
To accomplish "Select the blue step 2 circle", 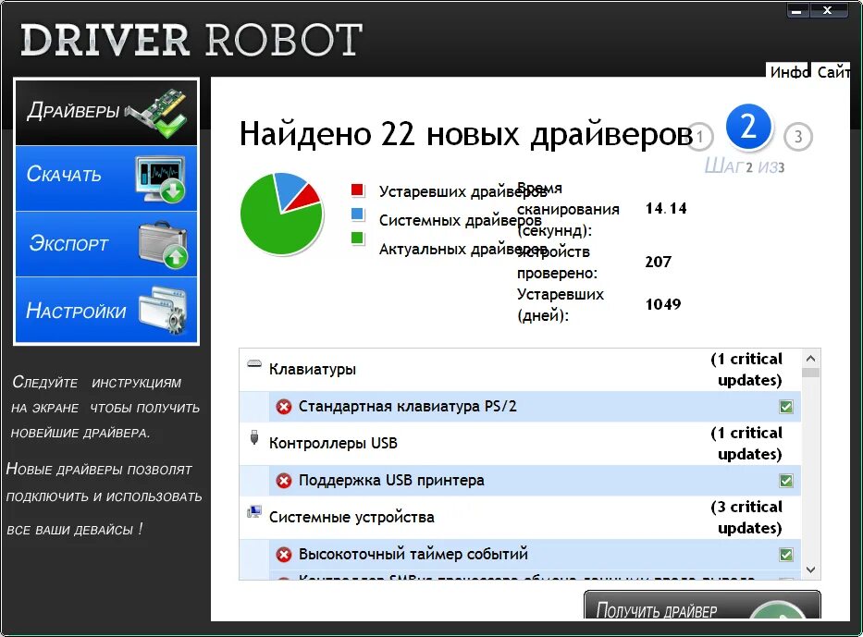I will pos(748,128).
